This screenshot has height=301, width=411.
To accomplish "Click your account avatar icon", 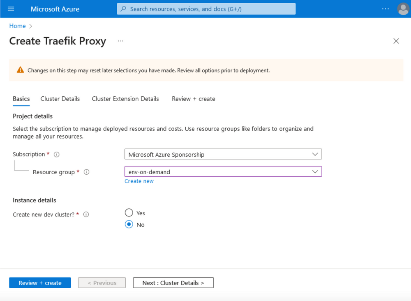I will coord(403,9).
